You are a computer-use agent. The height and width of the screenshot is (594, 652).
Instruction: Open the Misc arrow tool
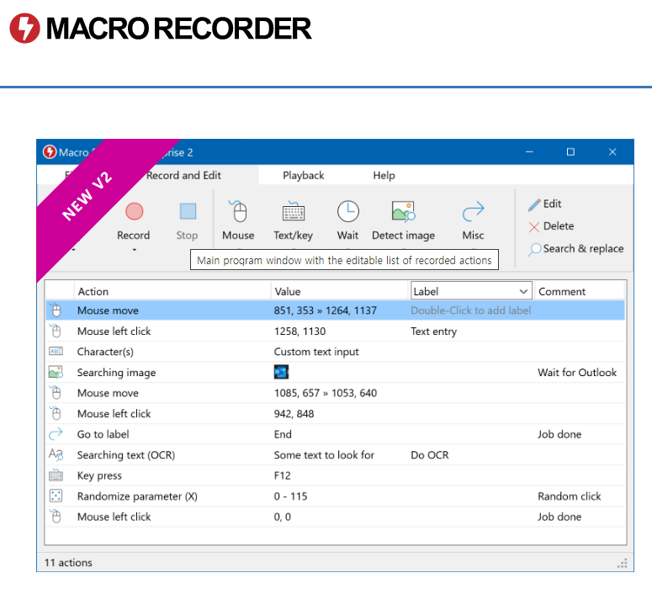tap(473, 211)
